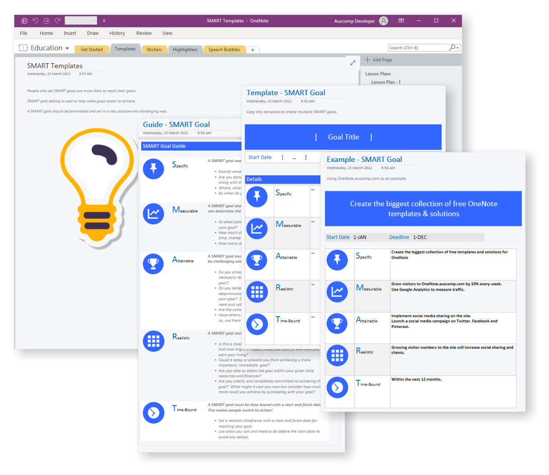Click the Redo icon

tap(58, 21)
